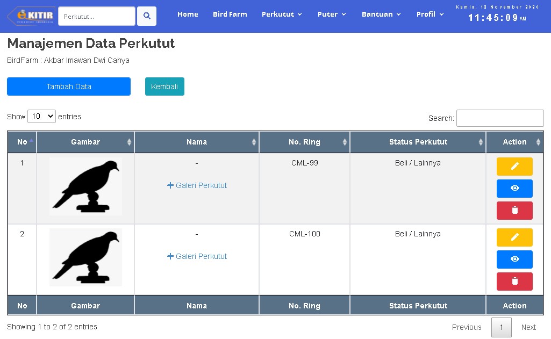Click the bird thumbnail in row 2

(85, 257)
